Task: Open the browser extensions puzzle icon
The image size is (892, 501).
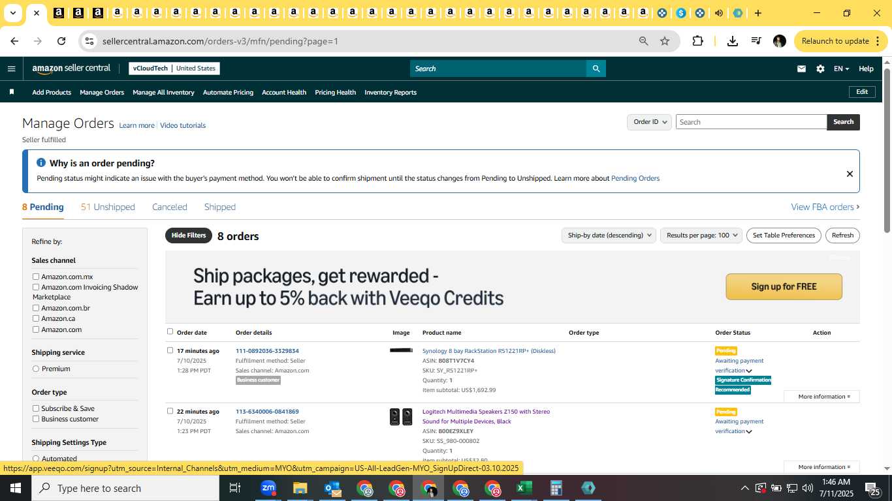Action: (x=697, y=41)
